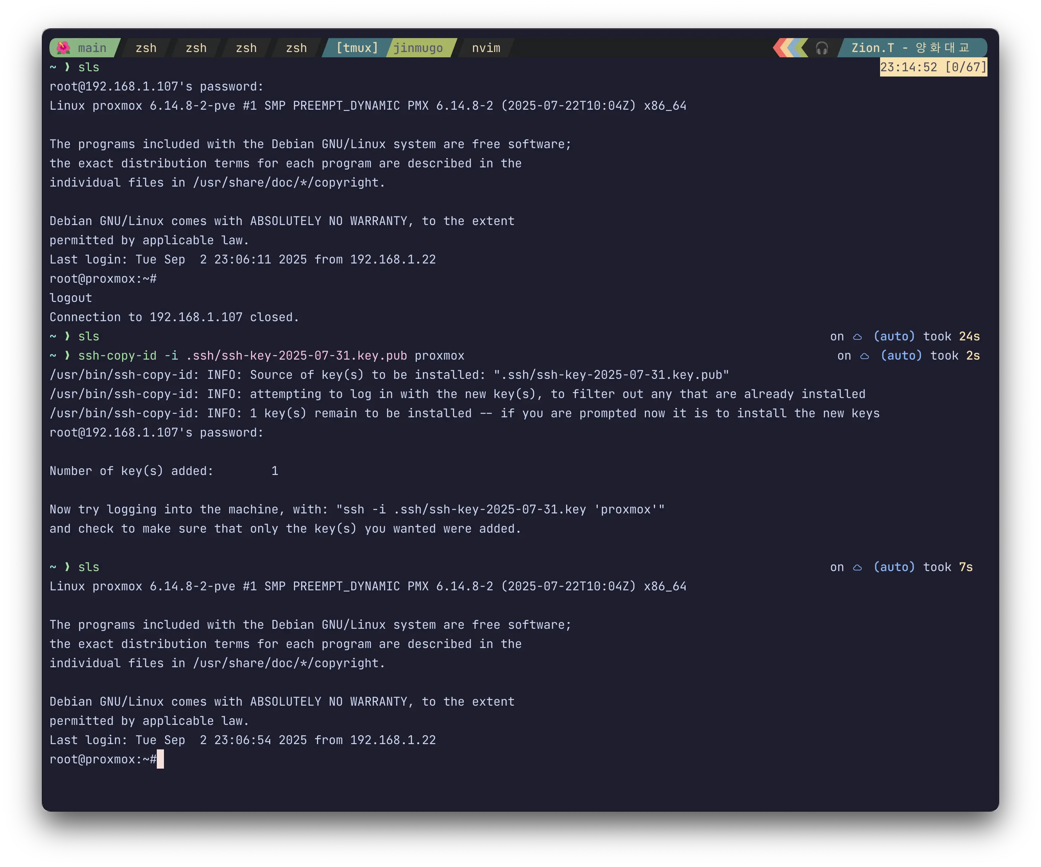Open the nvim window tab
The image size is (1041, 867).
click(x=486, y=48)
